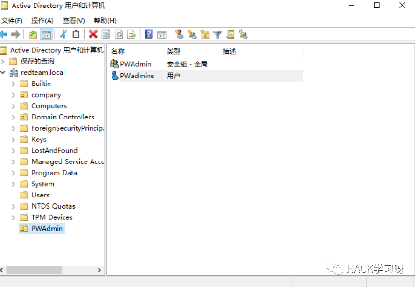Click the Export list icon
Viewport: 417px width, 287px height.
[x=132, y=34]
